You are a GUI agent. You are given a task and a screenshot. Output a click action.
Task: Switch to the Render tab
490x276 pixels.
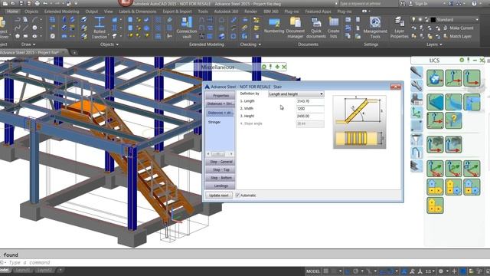click(250, 11)
